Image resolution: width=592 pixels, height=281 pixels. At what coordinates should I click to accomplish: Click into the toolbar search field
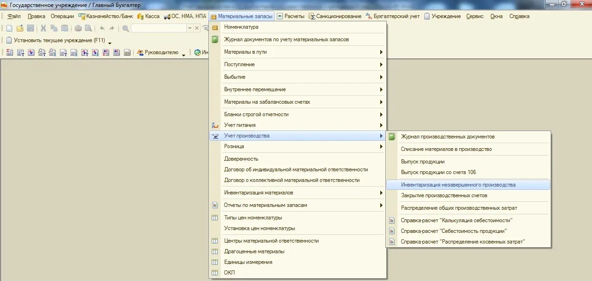159,28
